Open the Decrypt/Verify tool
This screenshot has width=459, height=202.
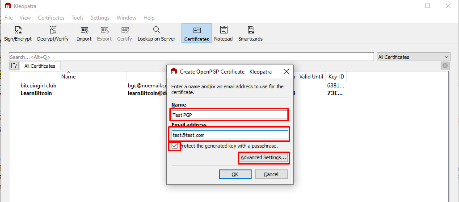[53, 33]
